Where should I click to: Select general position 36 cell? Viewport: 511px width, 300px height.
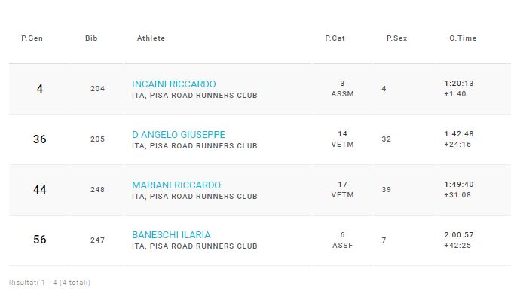pyautogui.click(x=40, y=139)
